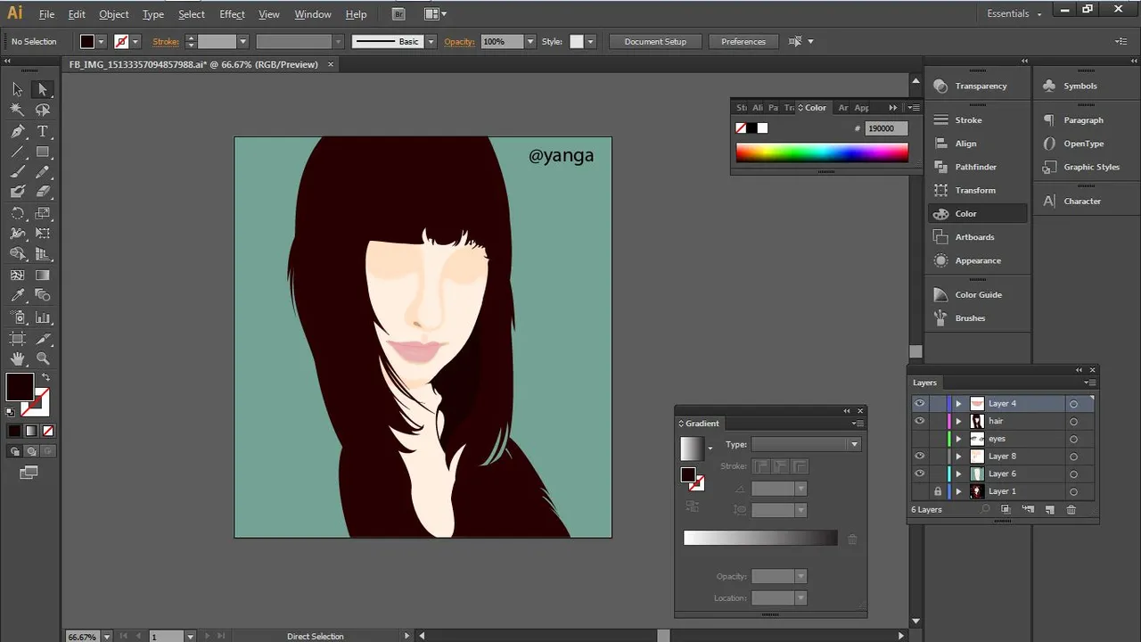Click the target circle for the hair layer
This screenshot has height=642, width=1141.
pyautogui.click(x=1073, y=422)
